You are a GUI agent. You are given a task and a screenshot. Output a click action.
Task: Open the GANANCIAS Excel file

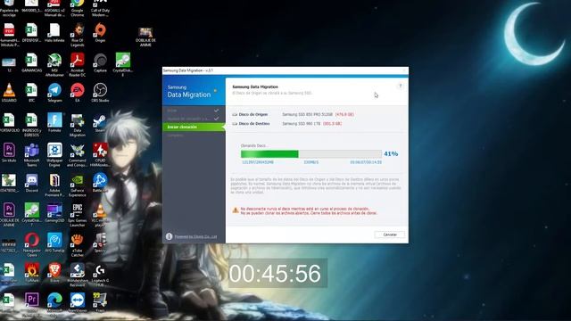pos(32,62)
